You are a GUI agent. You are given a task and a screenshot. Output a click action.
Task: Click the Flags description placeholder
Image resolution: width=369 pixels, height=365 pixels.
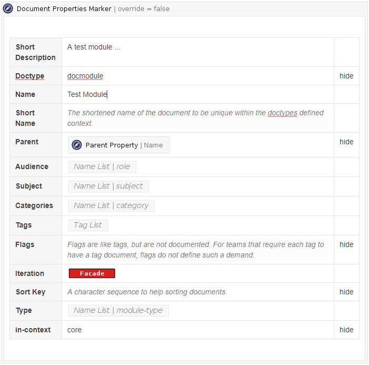[x=196, y=250]
